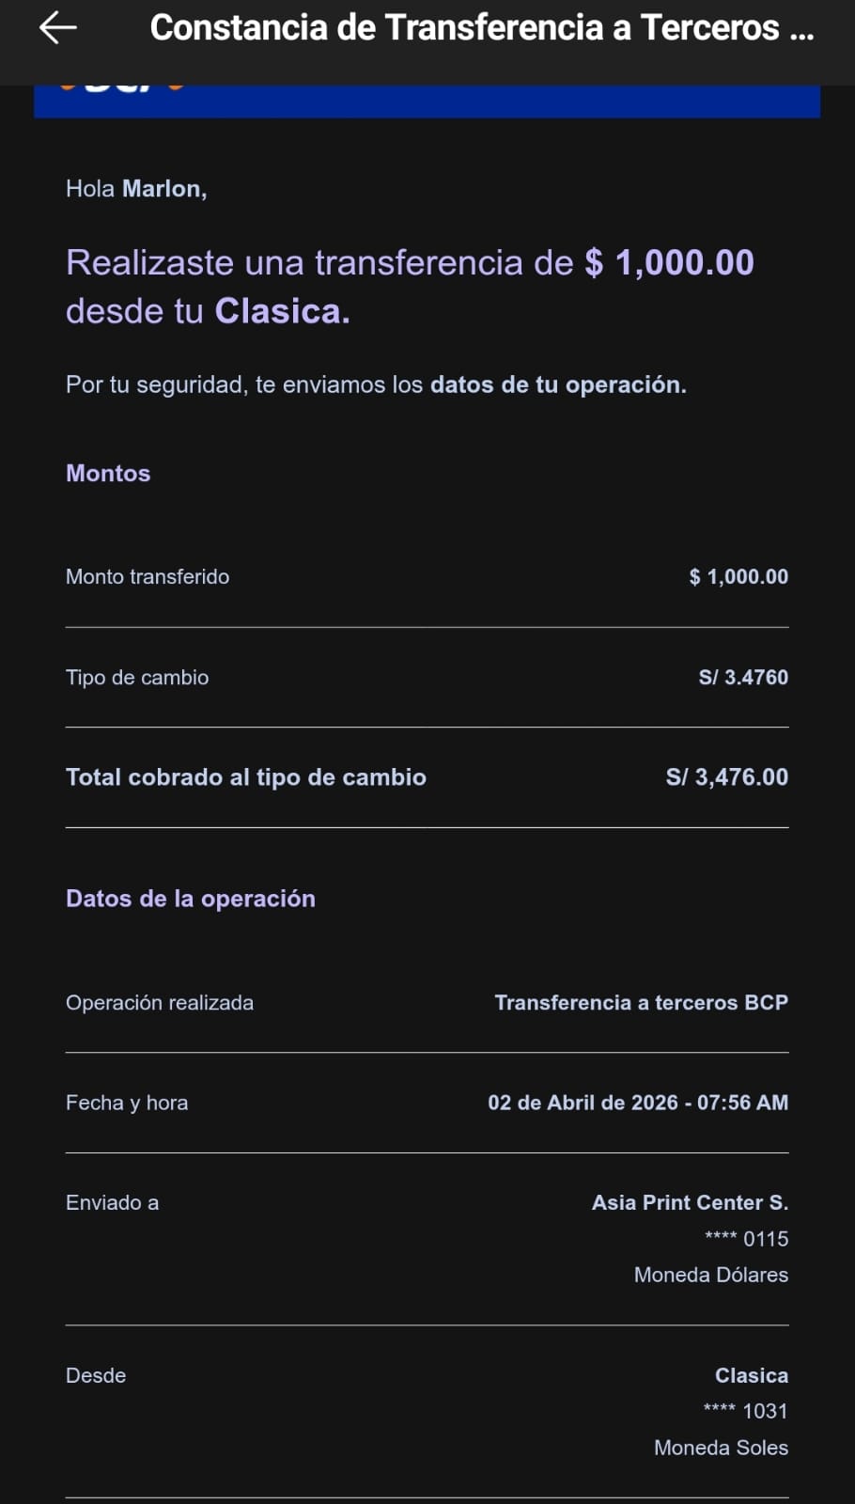Image resolution: width=855 pixels, height=1504 pixels.
Task: Select the 'Montos' section heading
Action: pos(108,473)
